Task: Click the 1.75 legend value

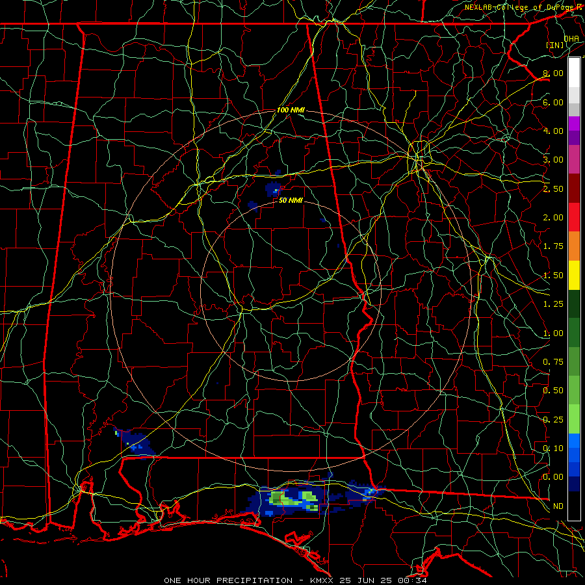Action: coord(553,246)
